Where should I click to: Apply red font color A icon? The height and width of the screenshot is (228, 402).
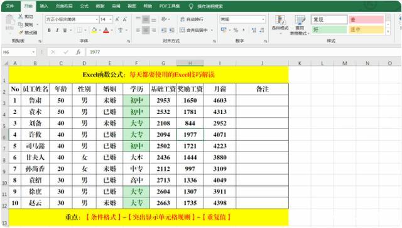click(106, 30)
